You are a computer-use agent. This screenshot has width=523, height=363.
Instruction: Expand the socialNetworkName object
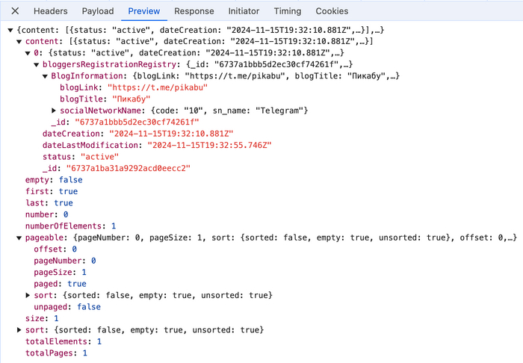click(x=54, y=111)
